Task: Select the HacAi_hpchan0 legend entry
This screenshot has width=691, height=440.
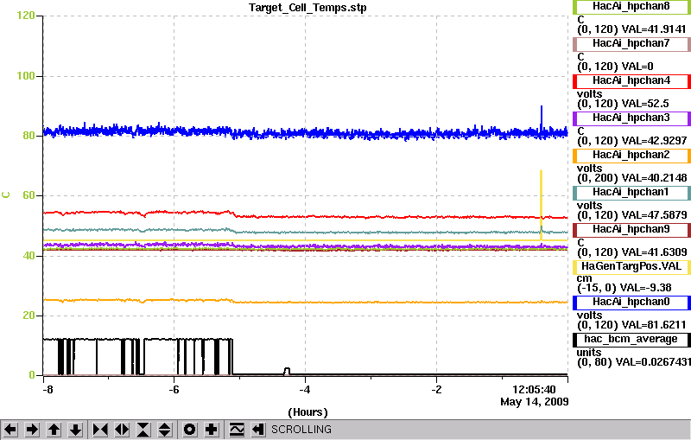Action: (631, 302)
